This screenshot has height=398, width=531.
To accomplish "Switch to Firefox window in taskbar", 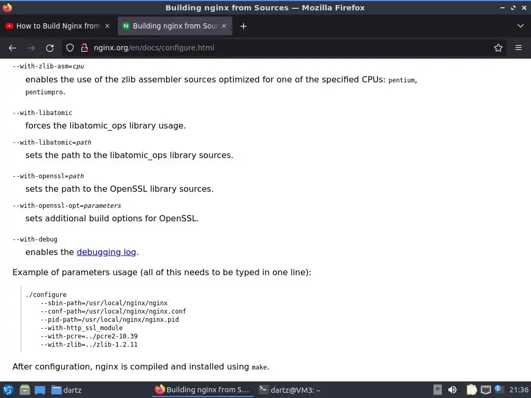I will point(202,390).
